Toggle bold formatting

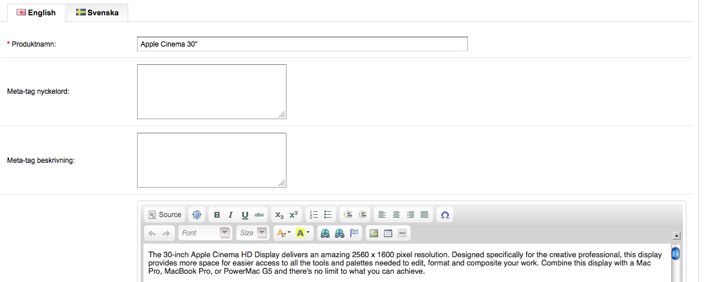pos(217,215)
